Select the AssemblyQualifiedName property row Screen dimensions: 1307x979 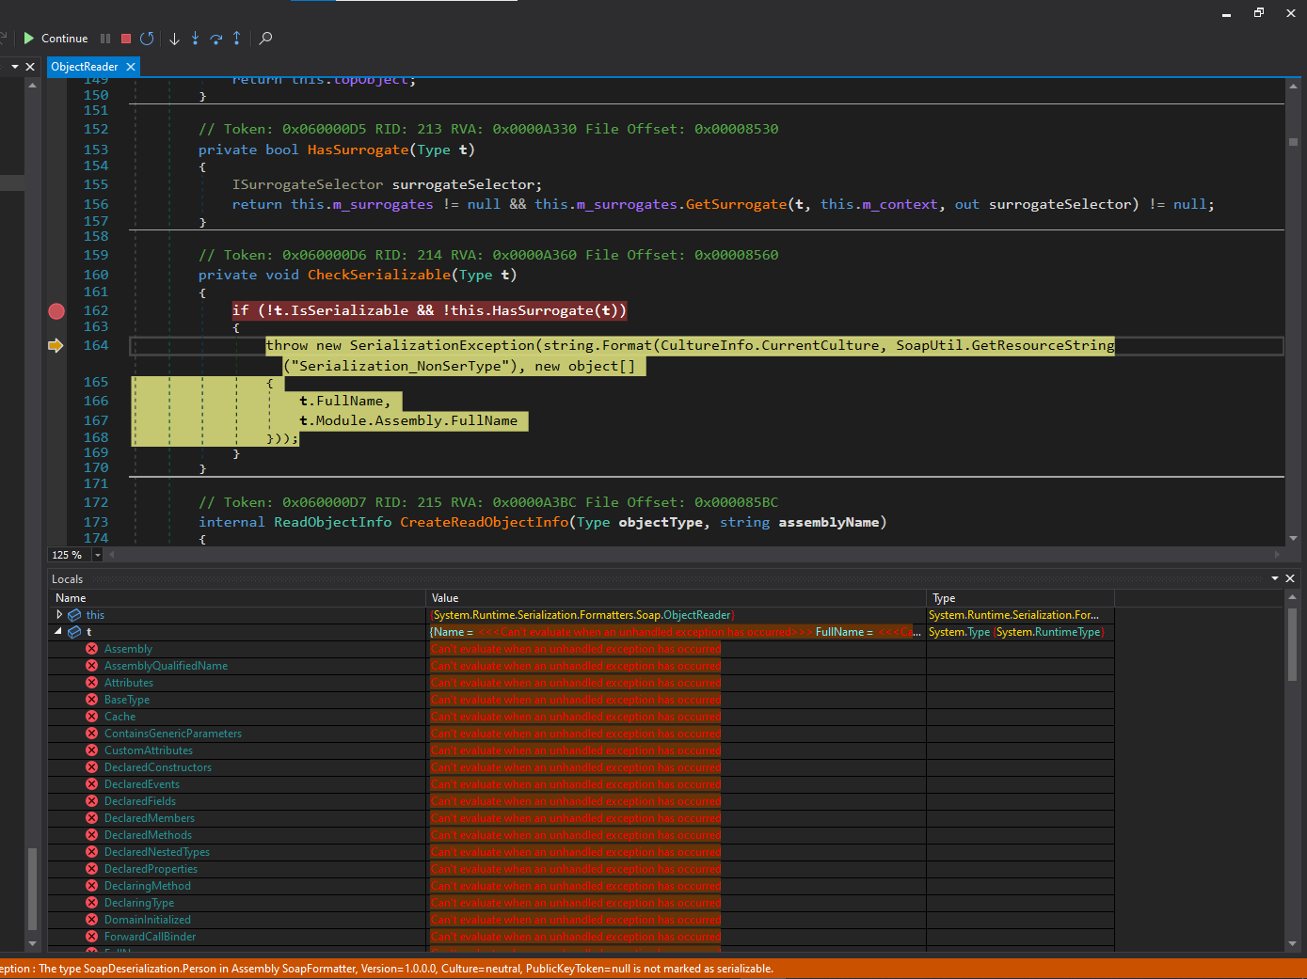(x=582, y=666)
